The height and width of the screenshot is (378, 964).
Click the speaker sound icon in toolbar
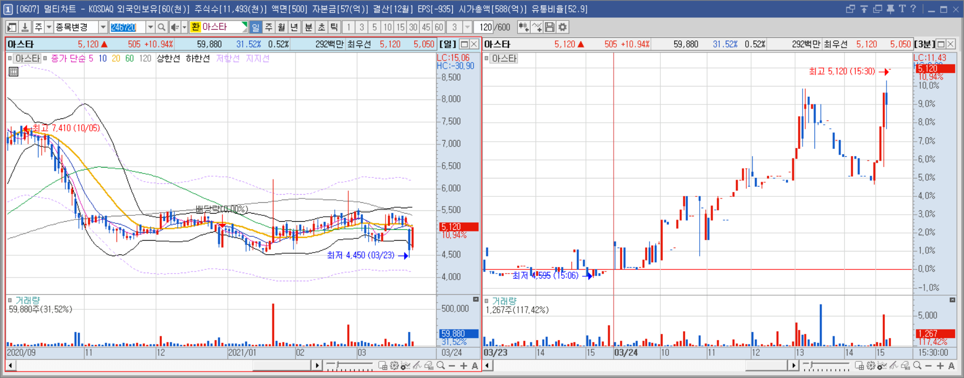(x=175, y=27)
